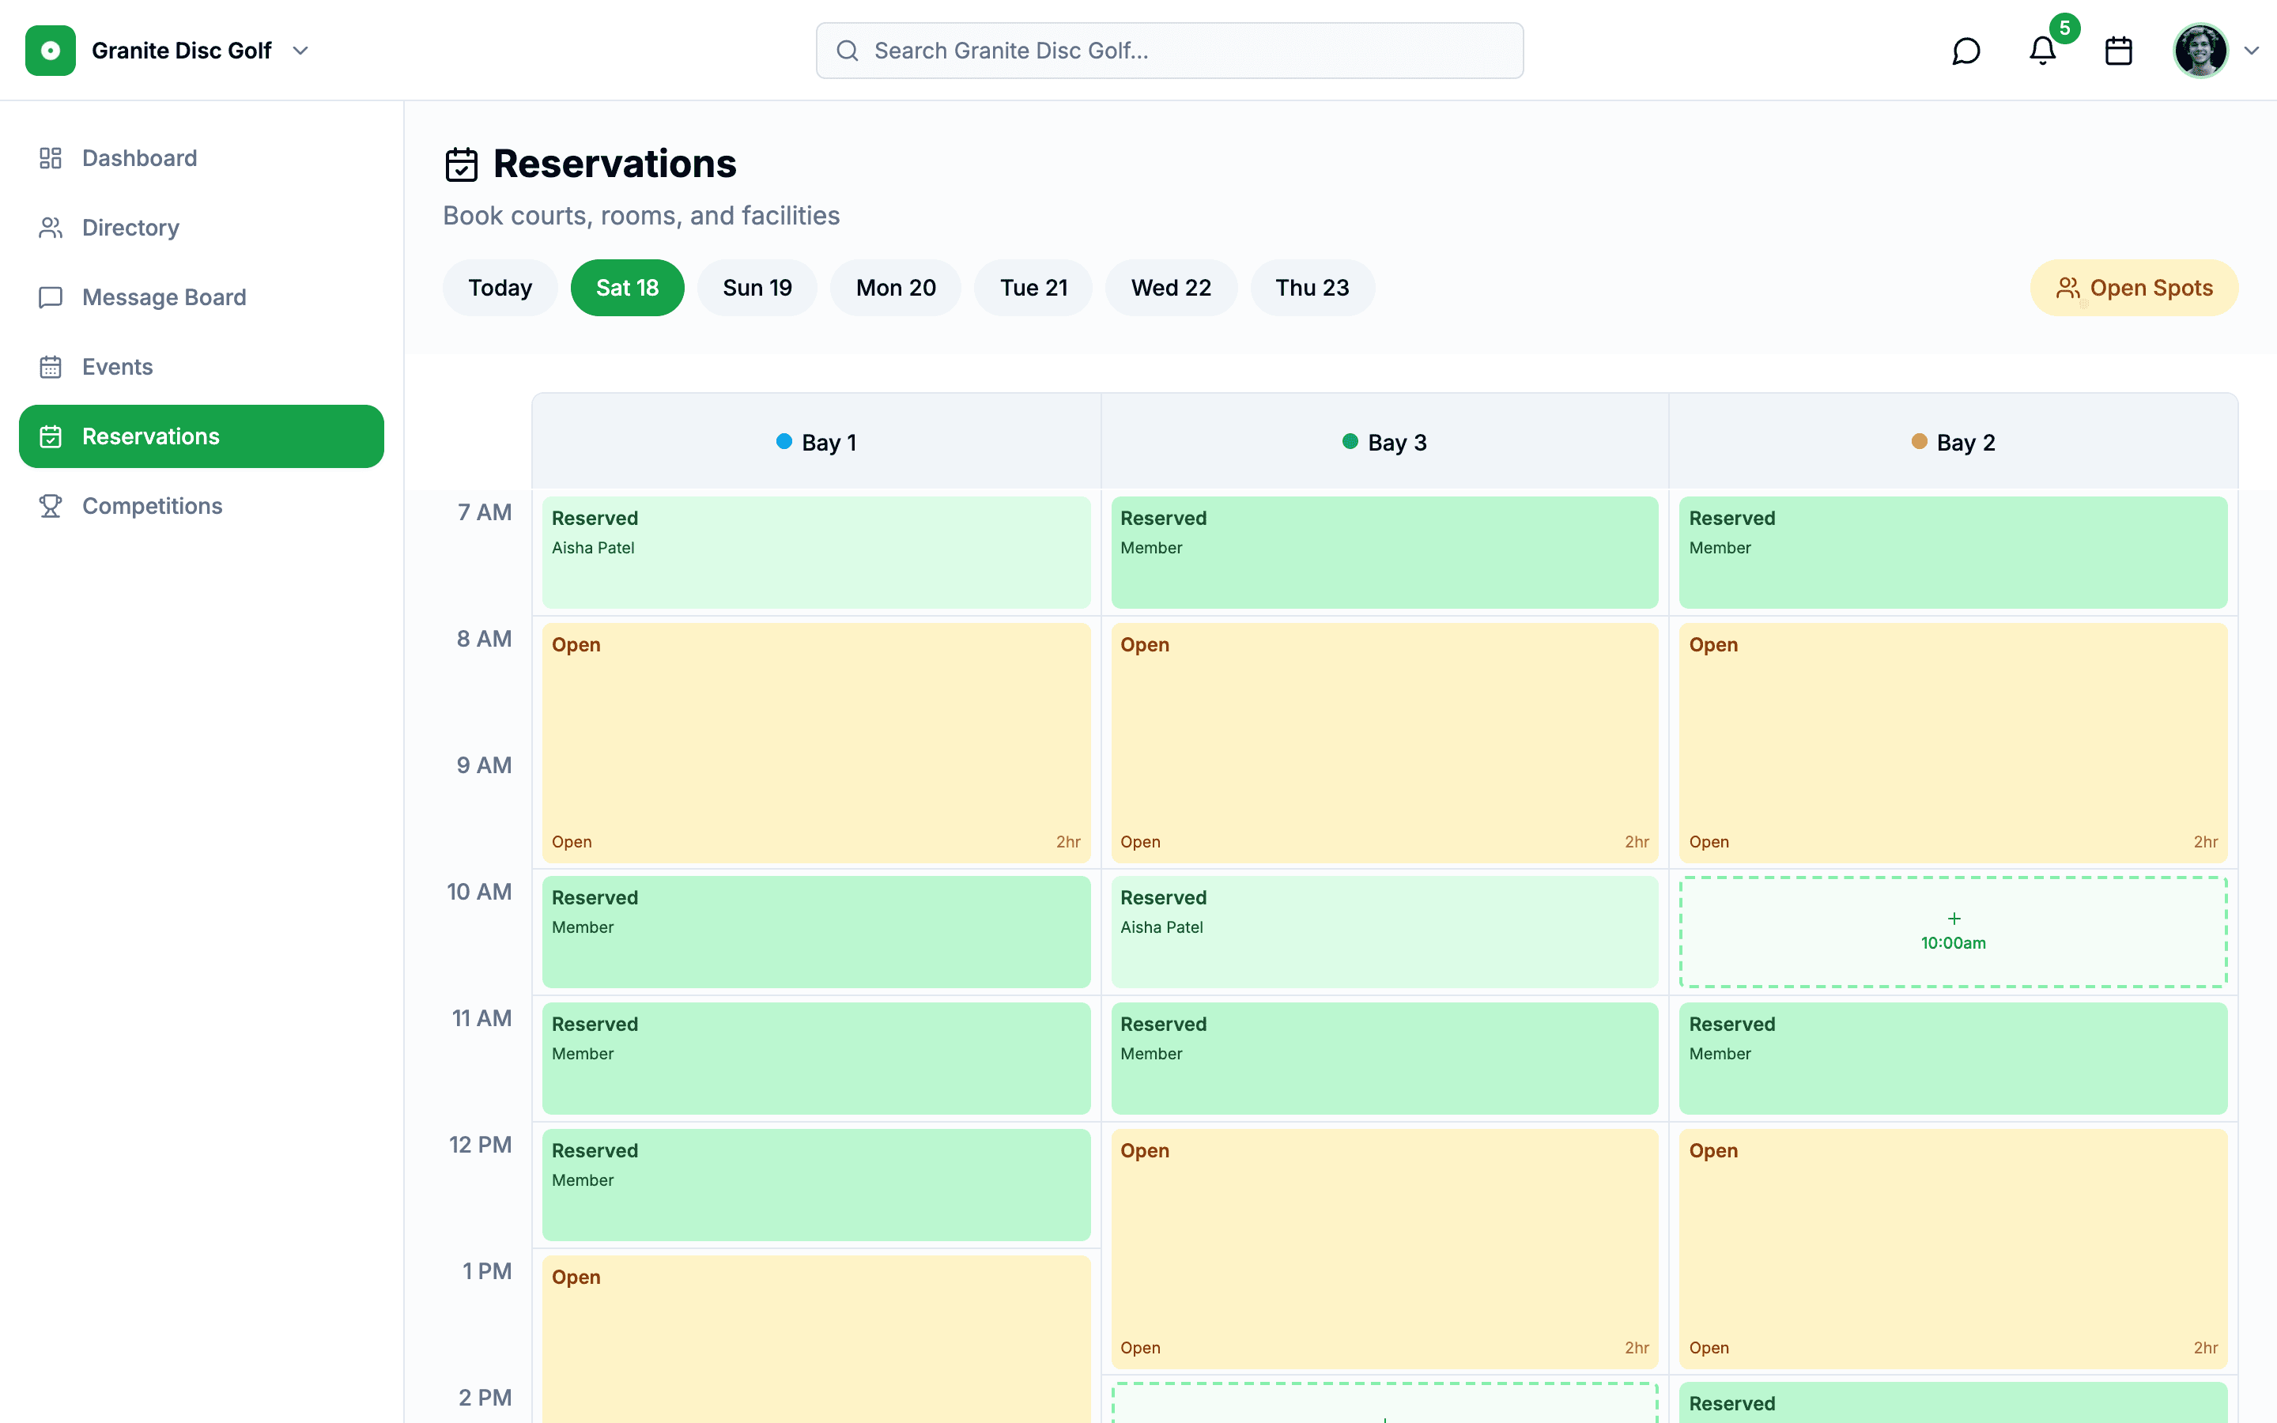Screen dimensions: 2277x1423
Task: Select the Sun 19 date tab
Action: tap(757, 288)
